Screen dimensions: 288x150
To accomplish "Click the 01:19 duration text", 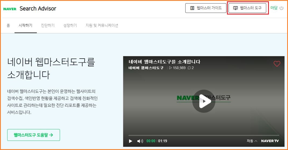I will [x=162, y=141].
